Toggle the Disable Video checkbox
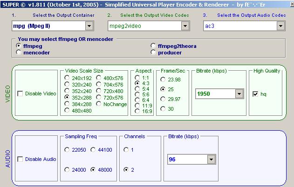Viewport: 294px width, 187px height. 20,93
